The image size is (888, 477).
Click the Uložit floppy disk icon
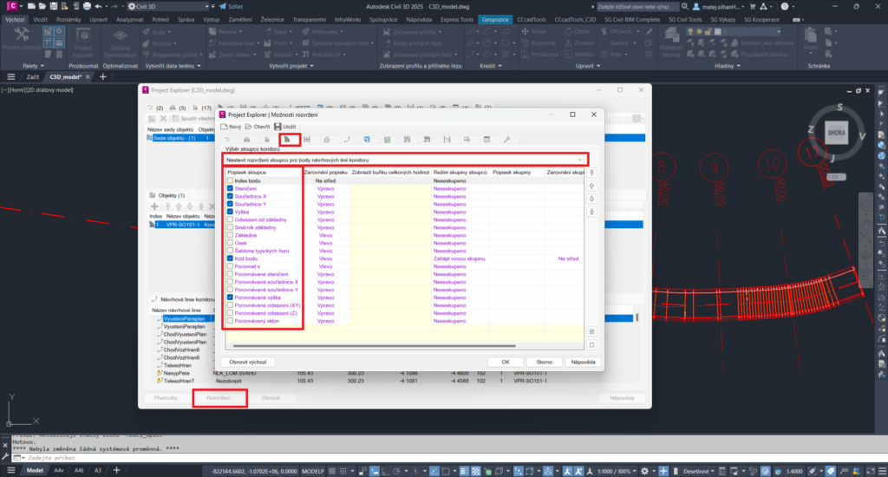(277, 127)
